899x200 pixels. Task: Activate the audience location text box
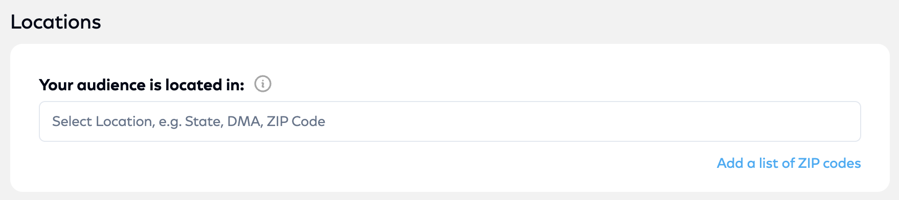(x=450, y=121)
